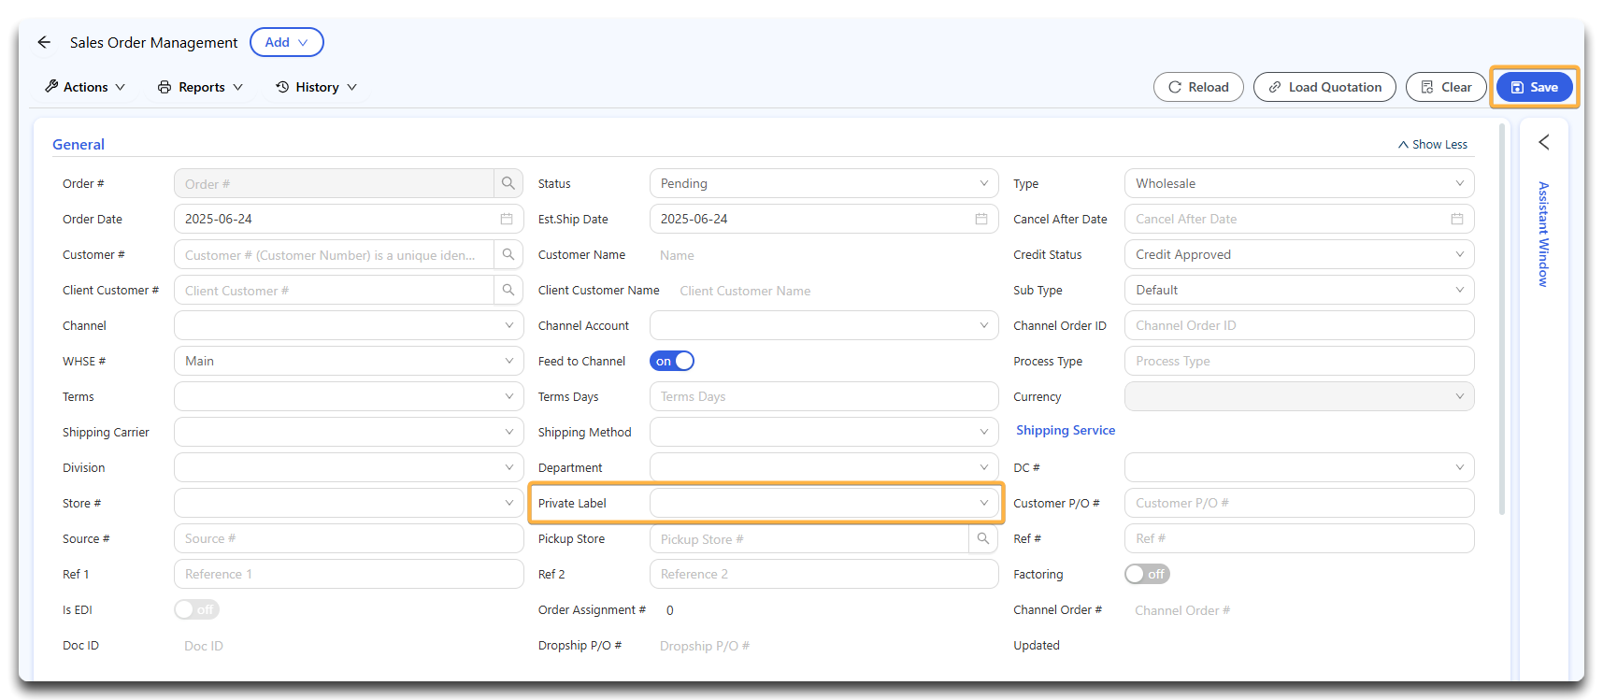The height and width of the screenshot is (700, 1603).
Task: Toggle the Factoring switch
Action: (1147, 574)
